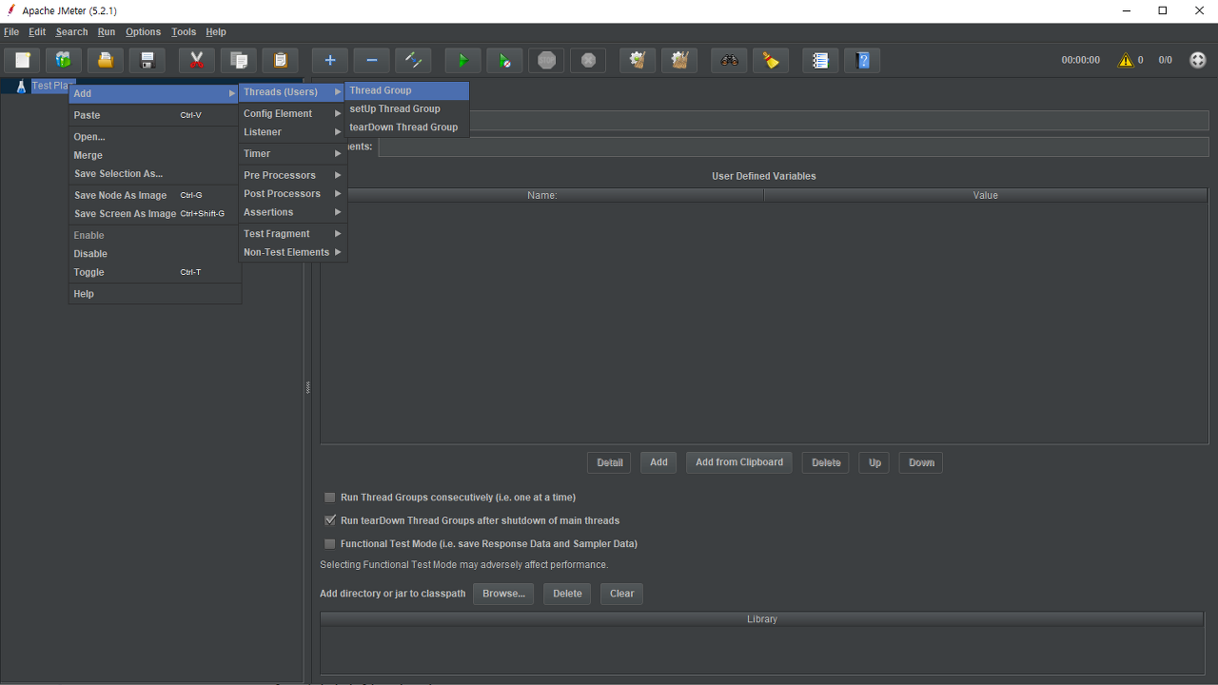Screen dimensions: 1218x685
Task: Click the Paste clipboard toolbar icon
Action: (281, 61)
